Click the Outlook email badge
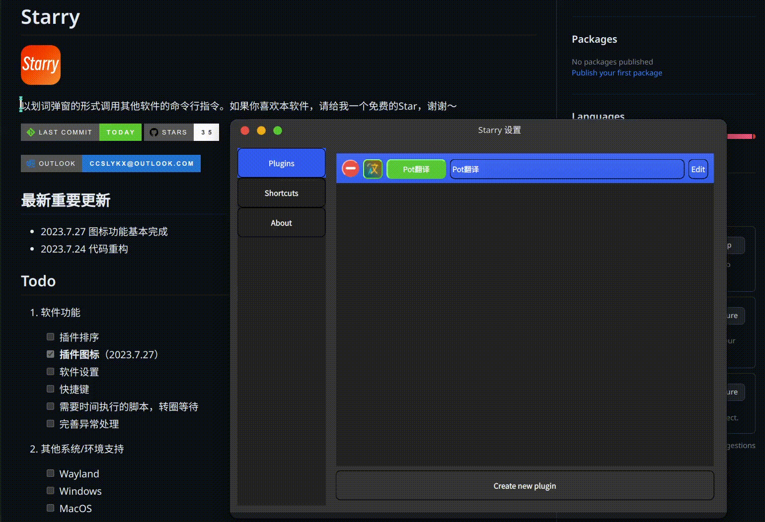The height and width of the screenshot is (522, 765). click(111, 163)
